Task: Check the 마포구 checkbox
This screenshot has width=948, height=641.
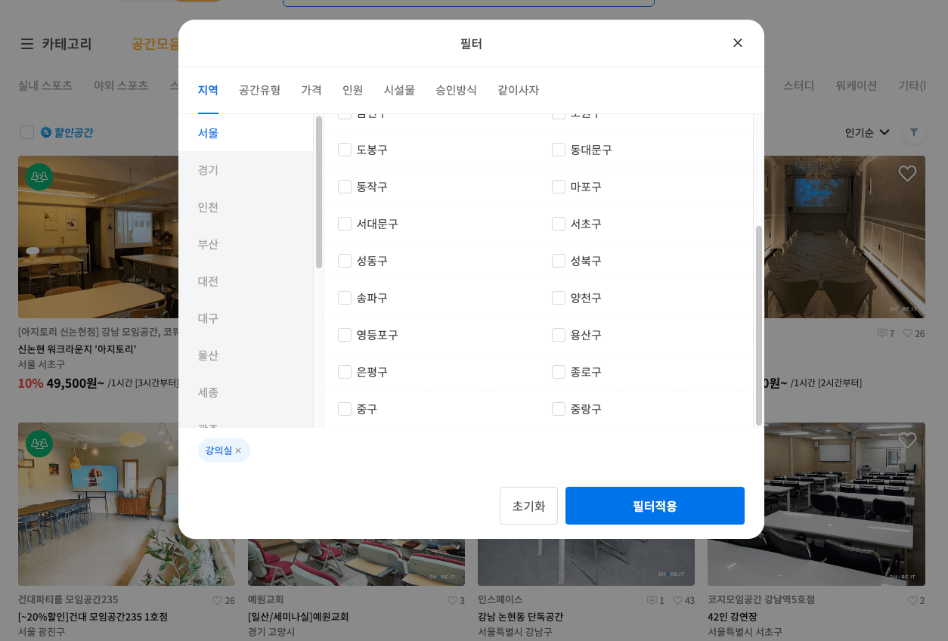Action: [559, 187]
